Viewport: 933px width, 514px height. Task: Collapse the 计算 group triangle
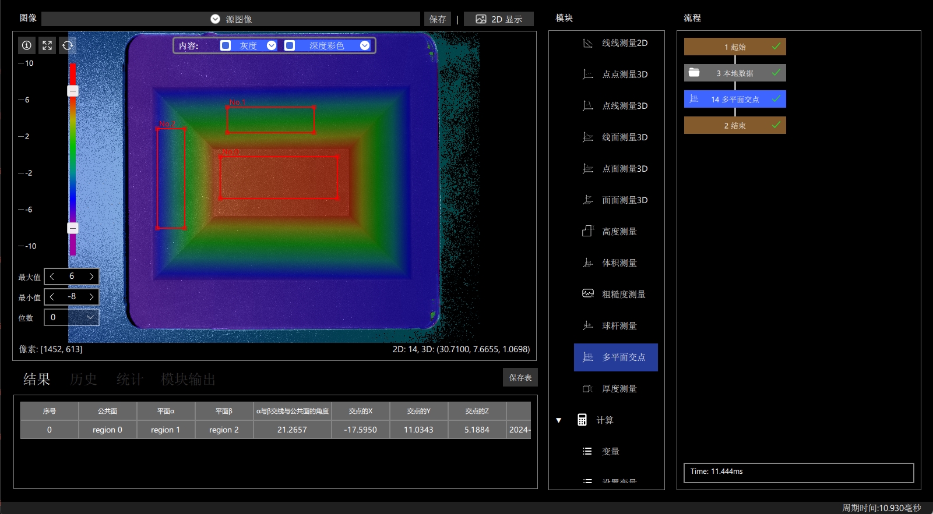click(x=559, y=420)
